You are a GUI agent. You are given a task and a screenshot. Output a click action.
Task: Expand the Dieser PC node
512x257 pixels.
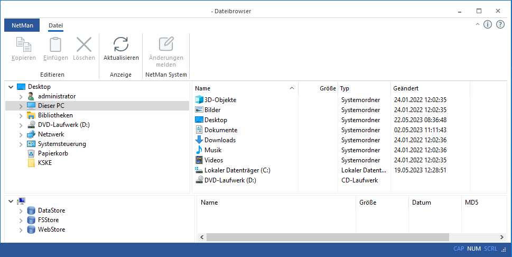21,106
